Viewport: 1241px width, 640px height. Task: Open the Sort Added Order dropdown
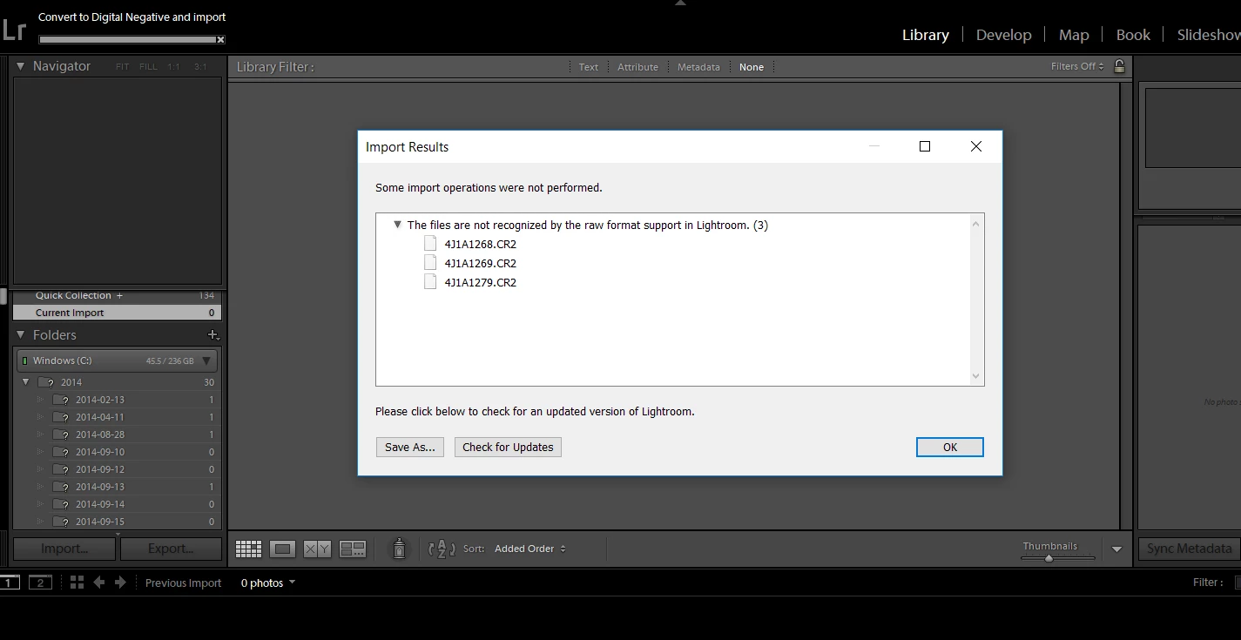pyautogui.click(x=530, y=549)
